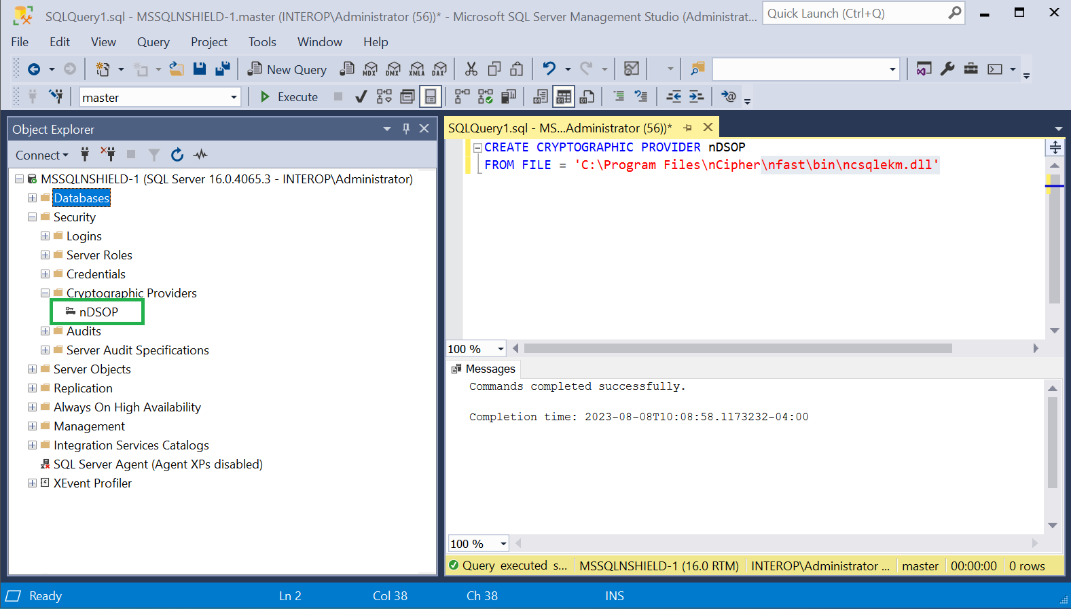Screen dimensions: 1071x609
Task: Toggle the IntelliSense Enabled button
Action: pos(431,96)
